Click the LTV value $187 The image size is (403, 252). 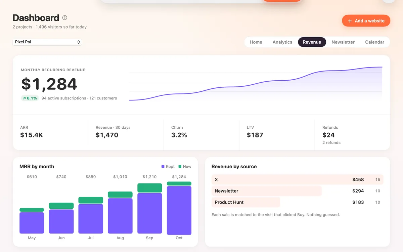pyautogui.click(x=255, y=135)
